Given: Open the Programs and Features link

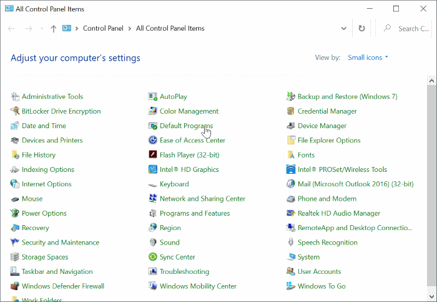Looking at the screenshot, I should [195, 213].
